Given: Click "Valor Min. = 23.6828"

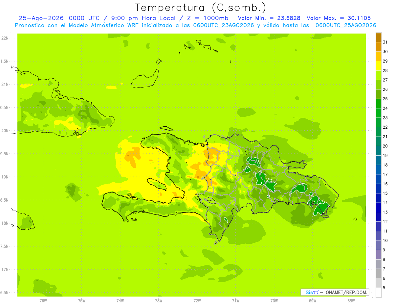Looking at the screenshot, I should point(269,18).
